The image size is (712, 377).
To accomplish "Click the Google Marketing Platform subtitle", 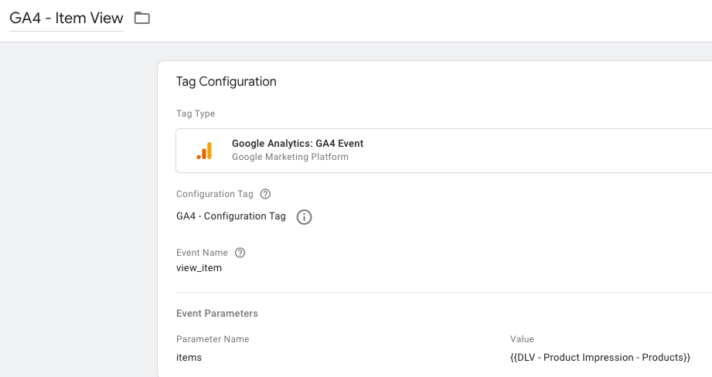I will pos(290,157).
